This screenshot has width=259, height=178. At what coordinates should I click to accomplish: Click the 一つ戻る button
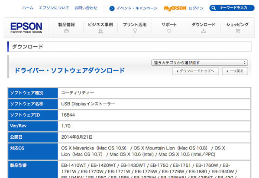coord(235,71)
